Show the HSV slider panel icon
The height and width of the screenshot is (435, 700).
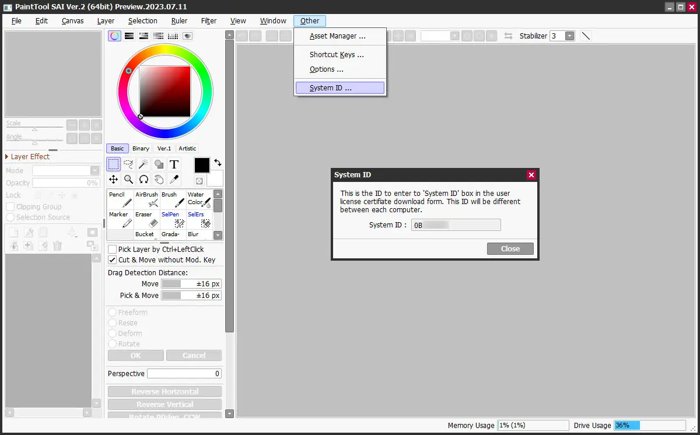[x=143, y=36]
